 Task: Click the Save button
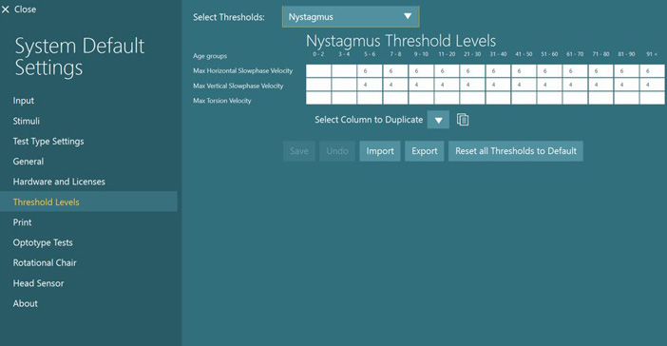click(x=299, y=151)
